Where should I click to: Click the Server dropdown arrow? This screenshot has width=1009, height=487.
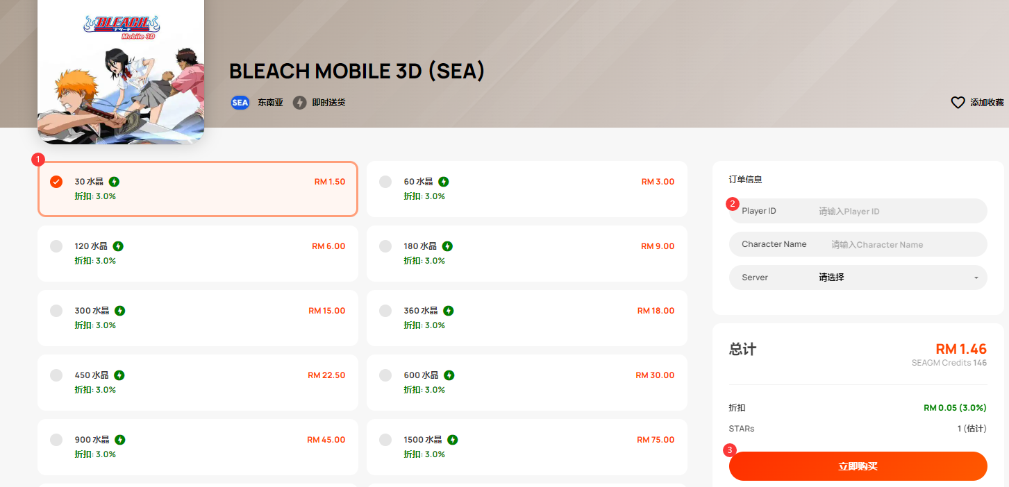[x=976, y=278]
